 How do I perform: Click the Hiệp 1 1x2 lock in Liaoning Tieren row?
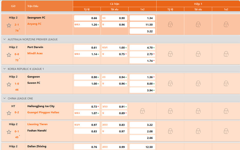[x=226, y=131]
